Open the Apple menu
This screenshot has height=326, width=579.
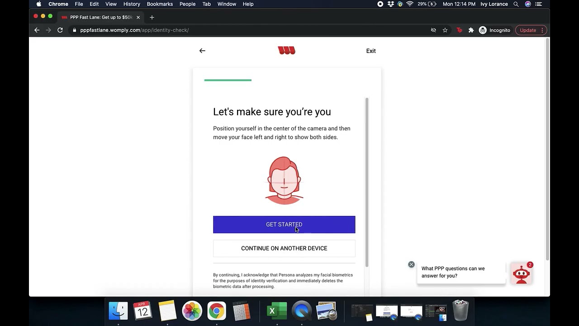click(x=39, y=4)
